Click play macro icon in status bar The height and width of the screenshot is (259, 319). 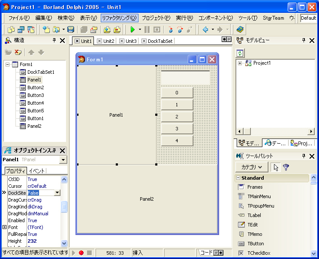pyautogui.click(x=73, y=253)
